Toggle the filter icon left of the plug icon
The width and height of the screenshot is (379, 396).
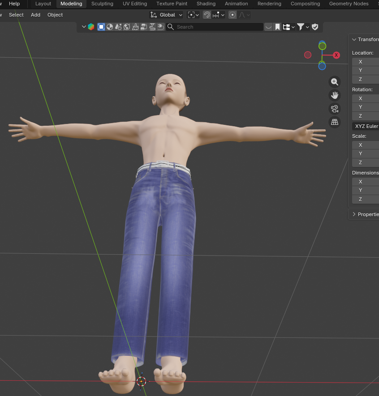pyautogui.click(x=152, y=27)
